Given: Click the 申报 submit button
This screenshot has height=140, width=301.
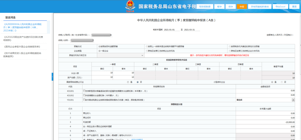Looking at the screenshot, I should click(x=242, y=6).
